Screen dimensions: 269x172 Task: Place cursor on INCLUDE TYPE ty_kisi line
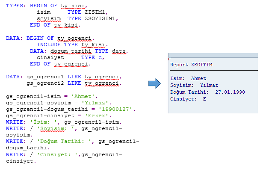click(72, 44)
